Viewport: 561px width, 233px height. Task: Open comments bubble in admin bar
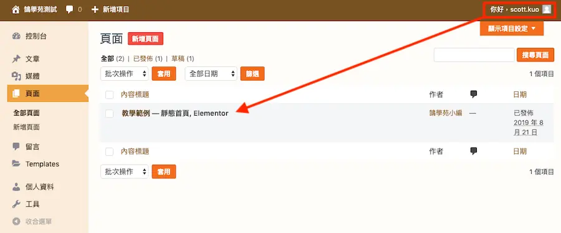(x=69, y=10)
